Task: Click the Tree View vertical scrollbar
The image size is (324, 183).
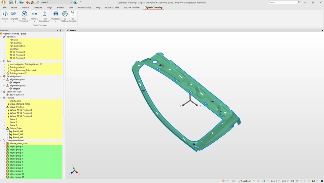Action: pos(64,75)
